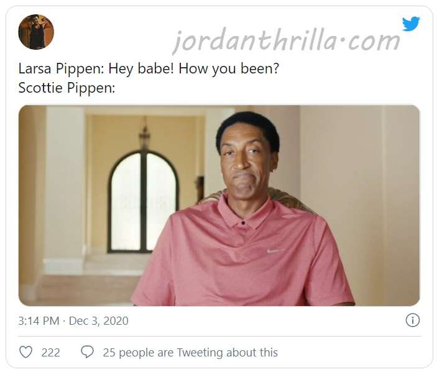Click the arched window in the photo
Viewport: 442px width, 377px height.
[x=143, y=202]
